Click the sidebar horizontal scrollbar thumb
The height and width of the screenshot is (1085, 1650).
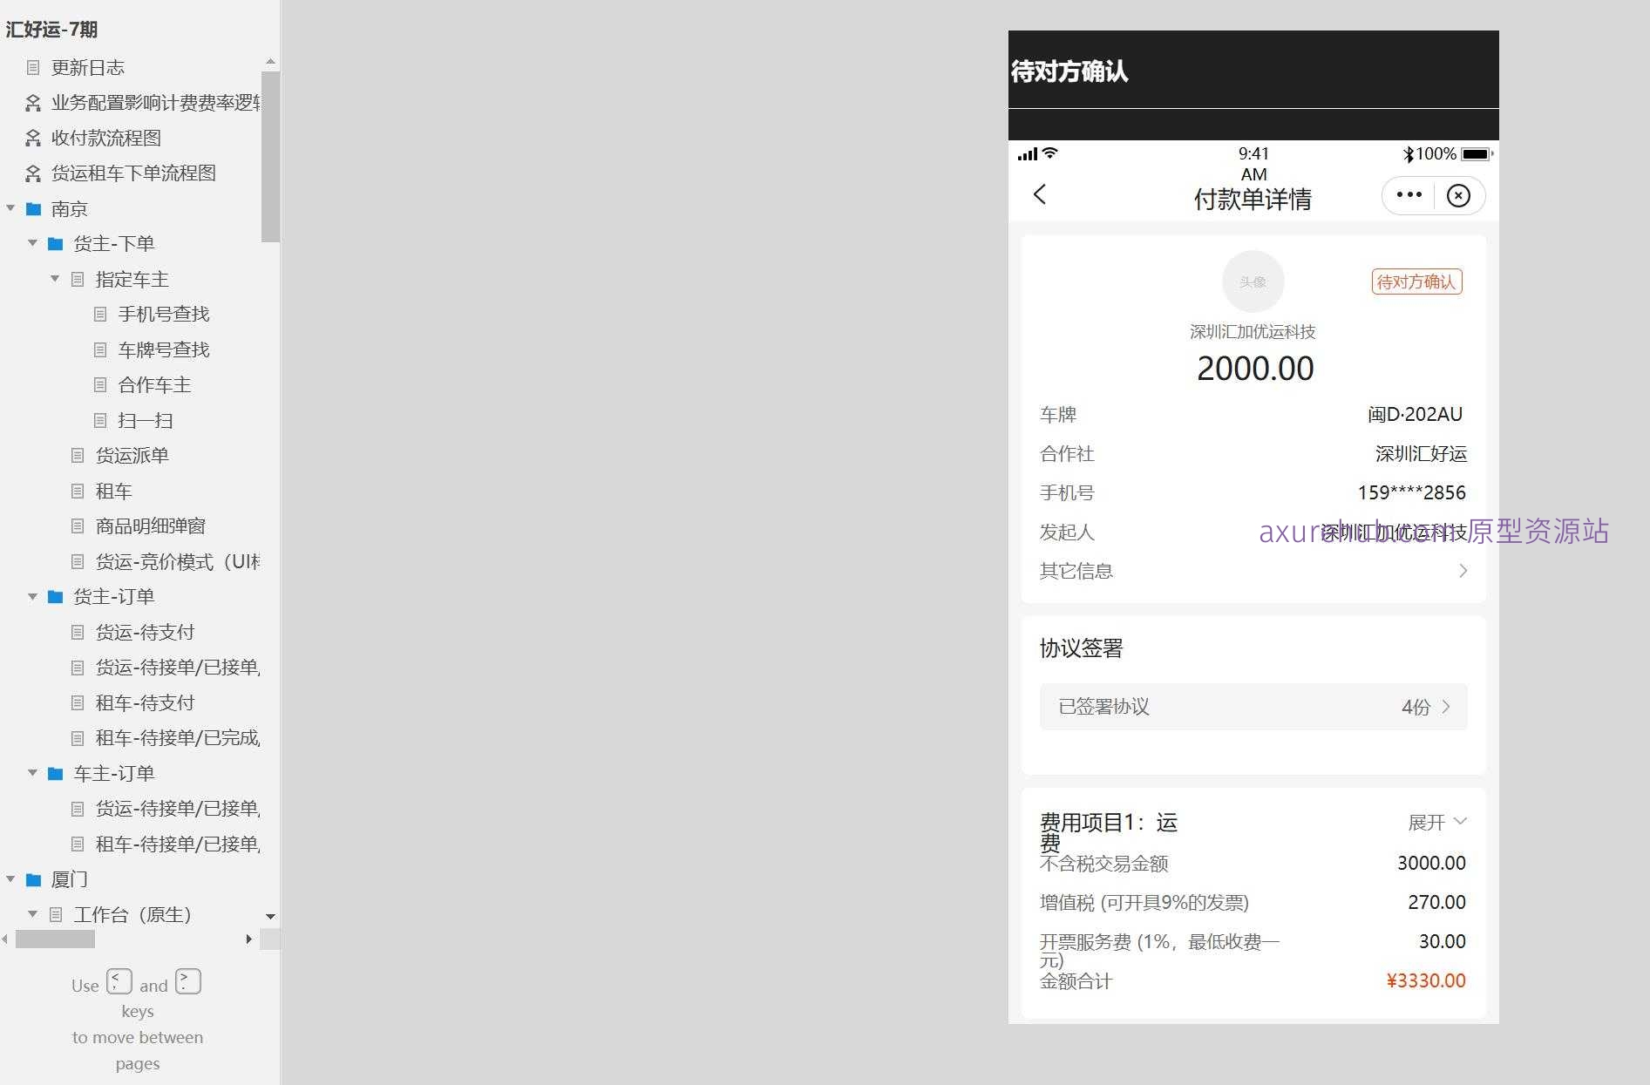[55, 939]
